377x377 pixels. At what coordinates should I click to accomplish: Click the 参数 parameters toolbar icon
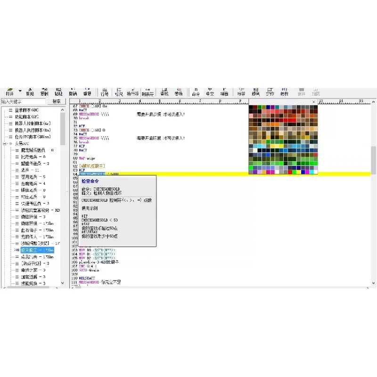point(284,92)
